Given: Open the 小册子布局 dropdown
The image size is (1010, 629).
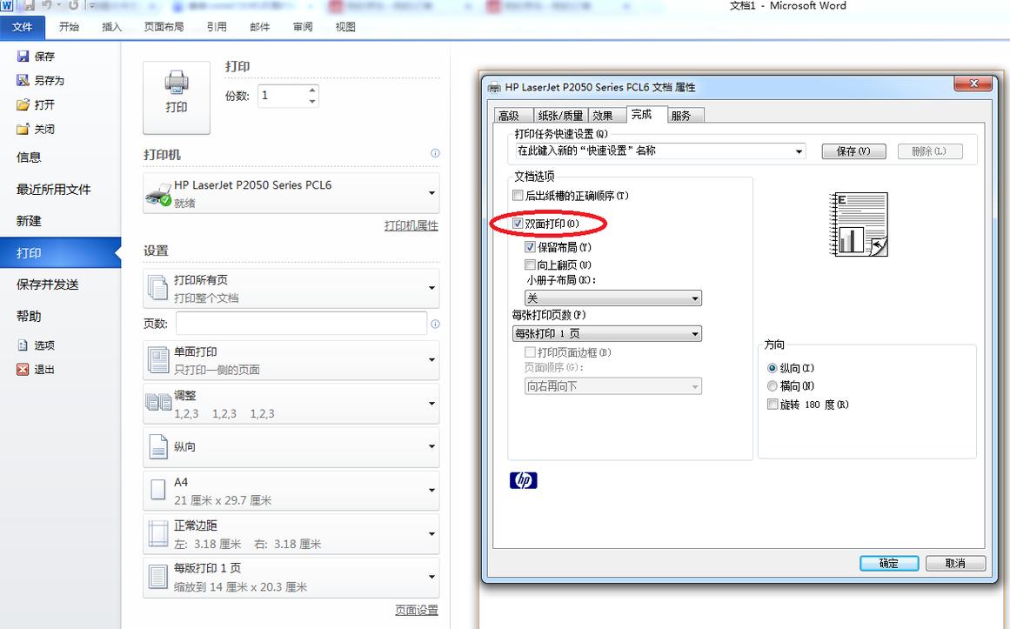Looking at the screenshot, I should click(x=696, y=298).
